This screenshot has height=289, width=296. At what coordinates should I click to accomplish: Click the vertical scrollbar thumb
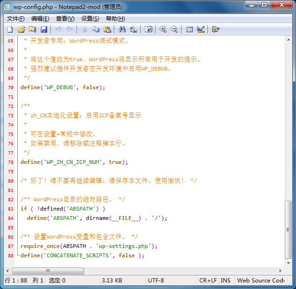tap(288, 230)
